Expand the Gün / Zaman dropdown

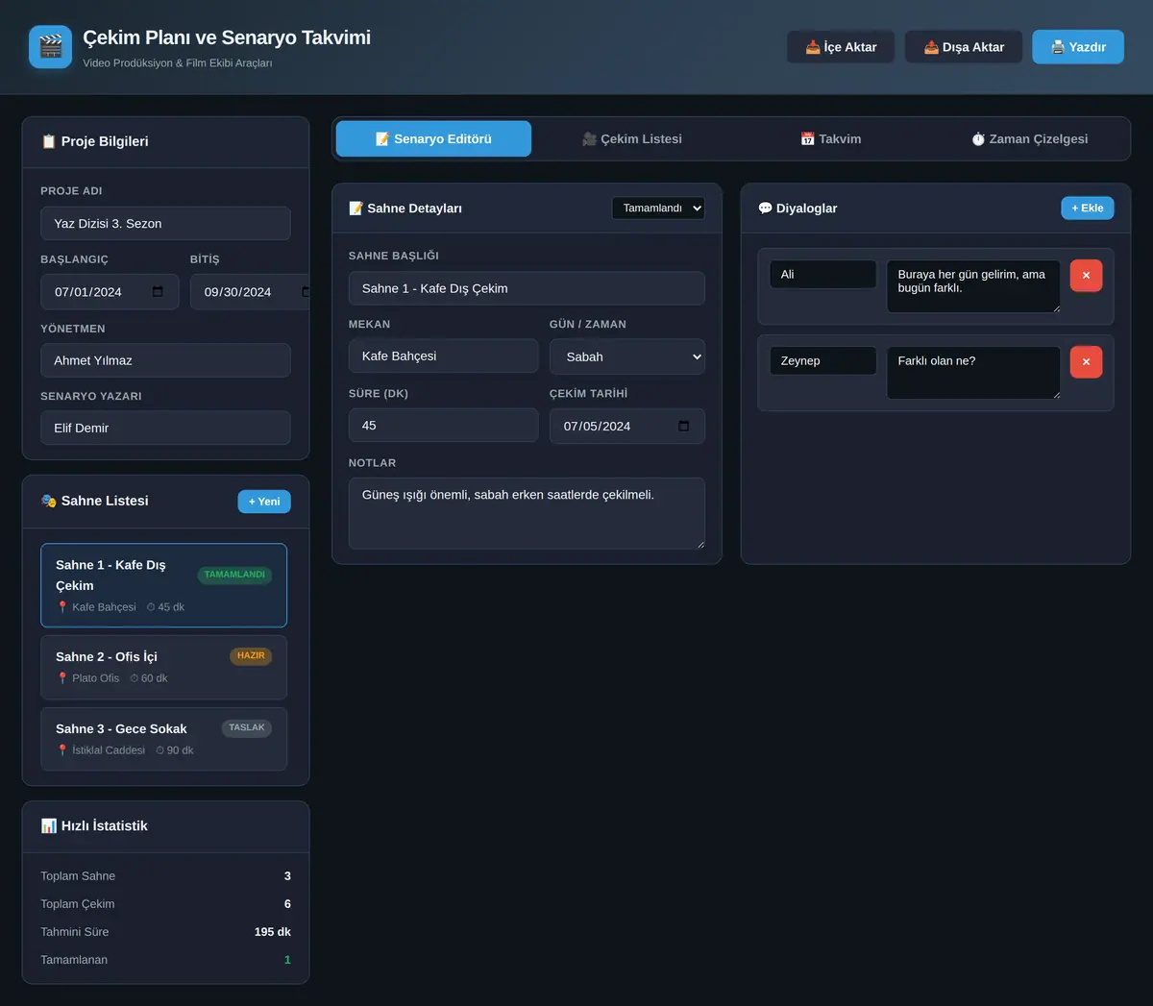pyautogui.click(x=627, y=356)
